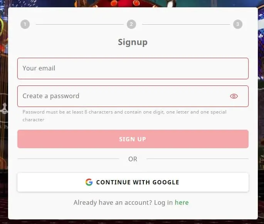The width and height of the screenshot is (264, 224).
Task: Select step 1 circle in progress indicator
Action: point(25,25)
